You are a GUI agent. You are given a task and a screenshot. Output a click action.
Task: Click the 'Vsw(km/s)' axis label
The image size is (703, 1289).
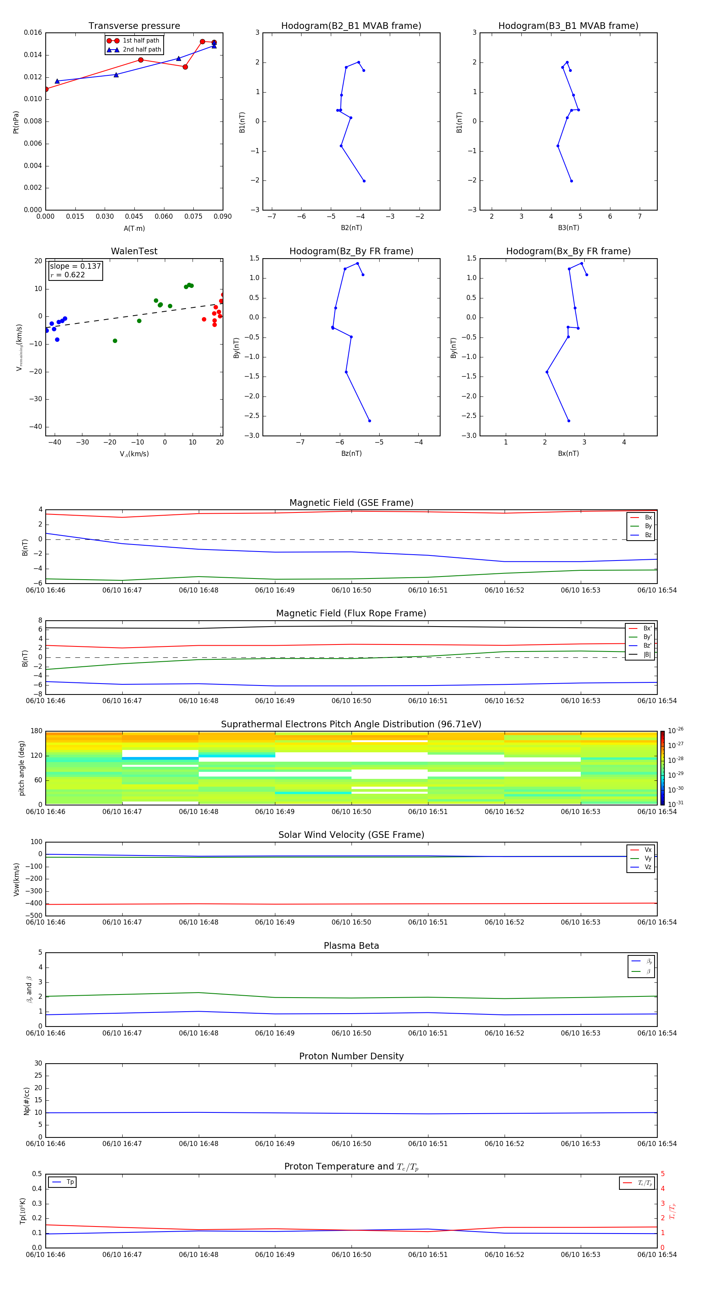click(x=16, y=879)
